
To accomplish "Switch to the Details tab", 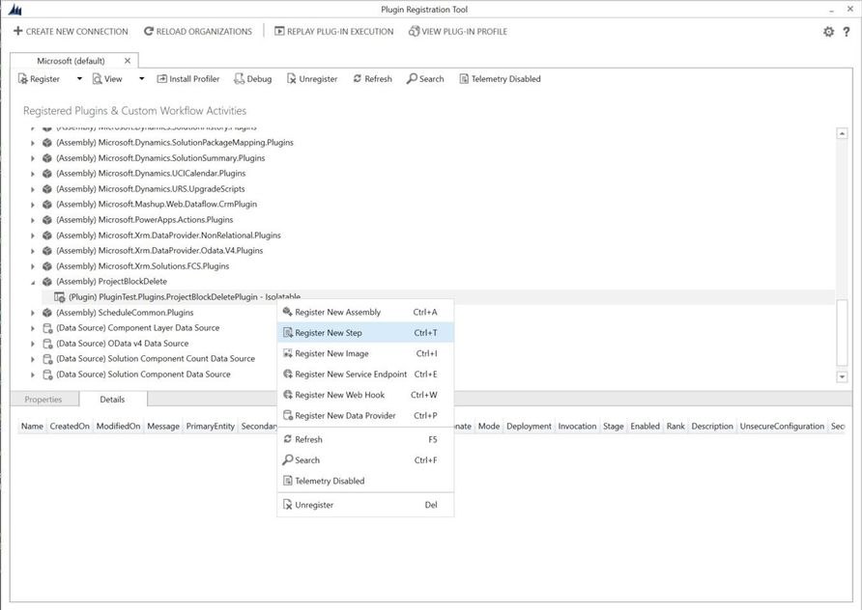I will [x=113, y=400].
